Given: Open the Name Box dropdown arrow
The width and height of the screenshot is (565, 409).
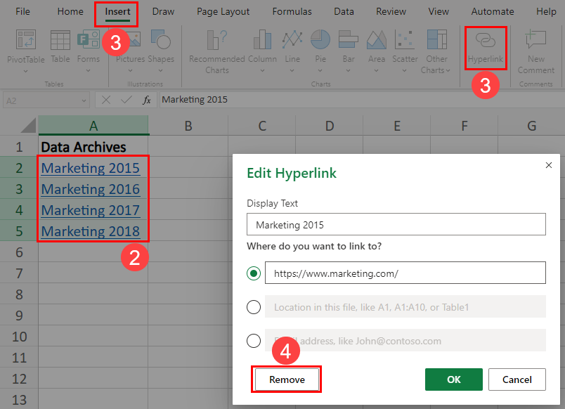Looking at the screenshot, I should (84, 101).
